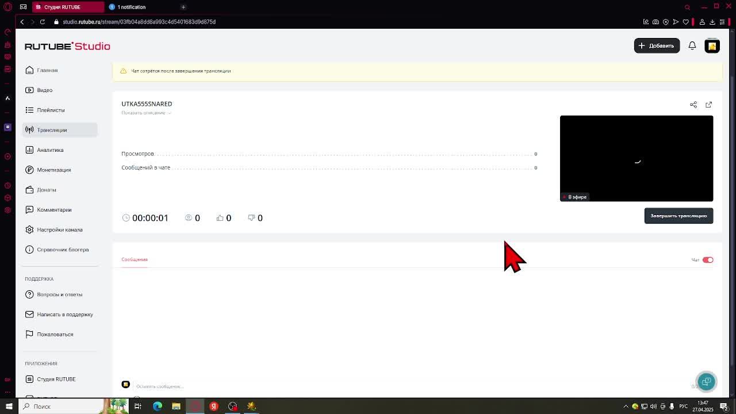Image resolution: width=736 pixels, height=414 pixels.
Task: Open Twitch in the Opera sidebar
Action: click(x=7, y=127)
